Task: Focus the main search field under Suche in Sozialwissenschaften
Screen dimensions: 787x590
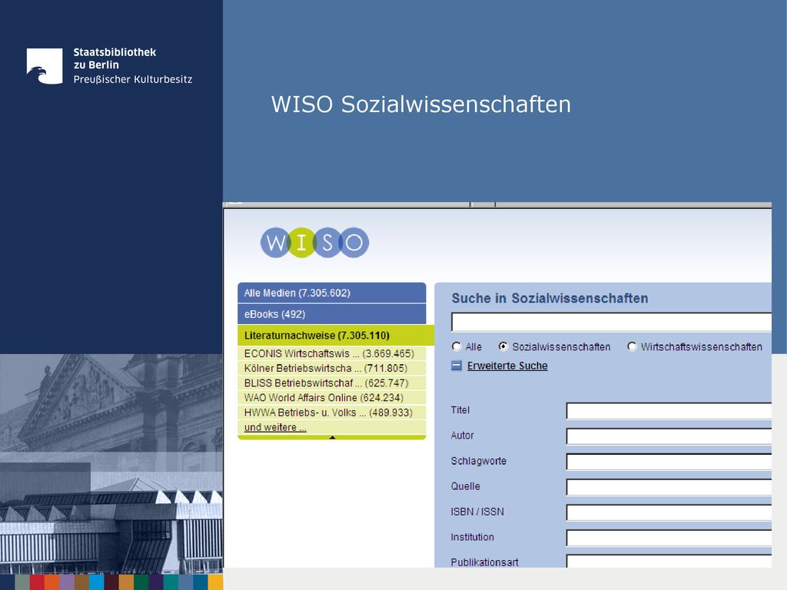Action: [x=611, y=322]
